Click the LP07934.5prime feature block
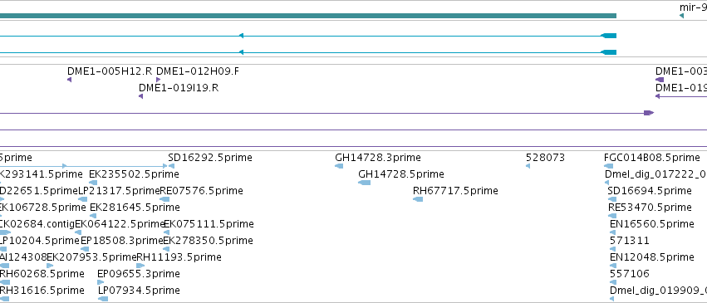Image resolution: width=707 pixels, height=303 pixels. (103, 299)
